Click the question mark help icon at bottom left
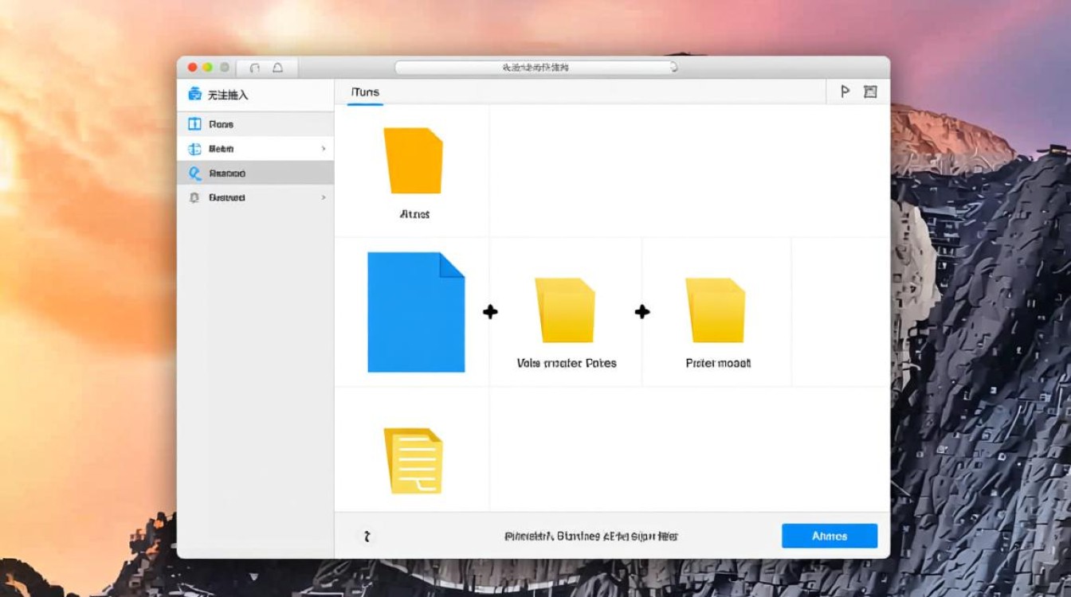This screenshot has height=597, width=1071. click(x=367, y=536)
